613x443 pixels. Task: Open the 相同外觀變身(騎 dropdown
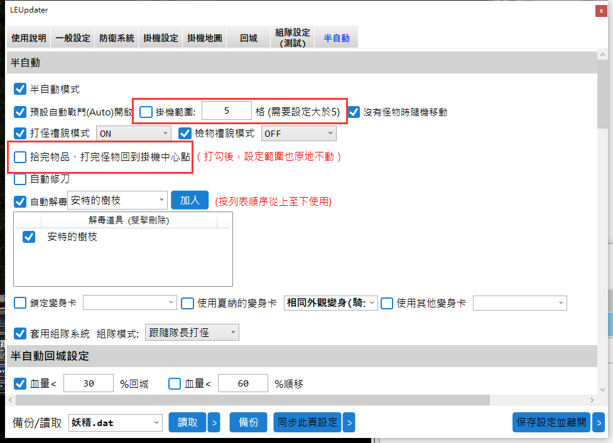click(331, 302)
